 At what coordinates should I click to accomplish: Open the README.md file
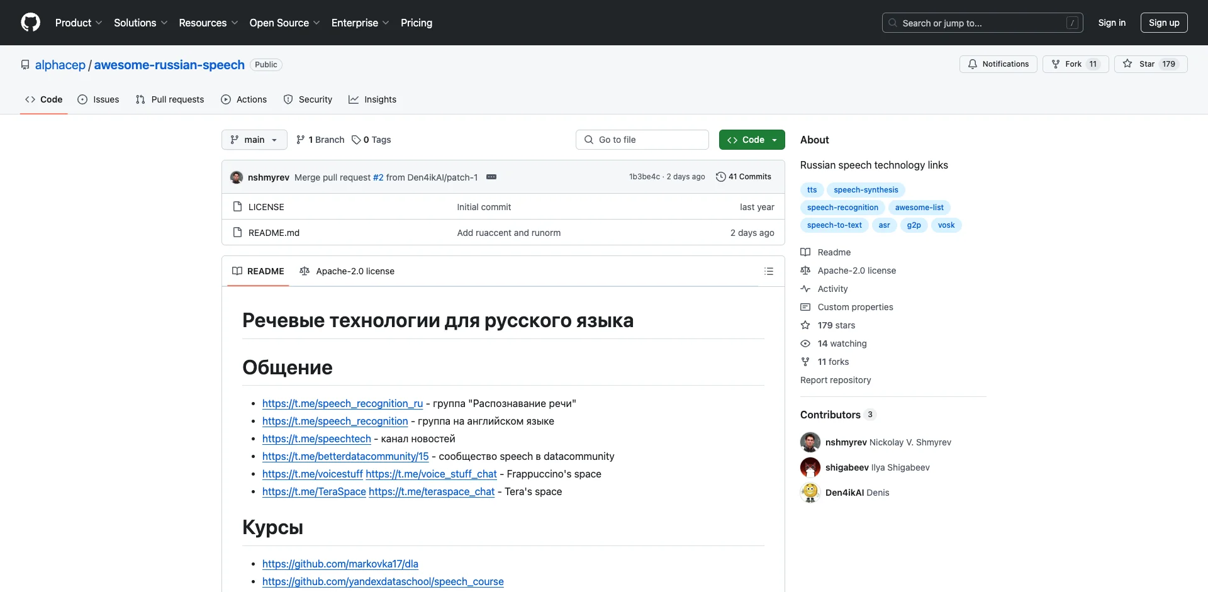(x=274, y=233)
